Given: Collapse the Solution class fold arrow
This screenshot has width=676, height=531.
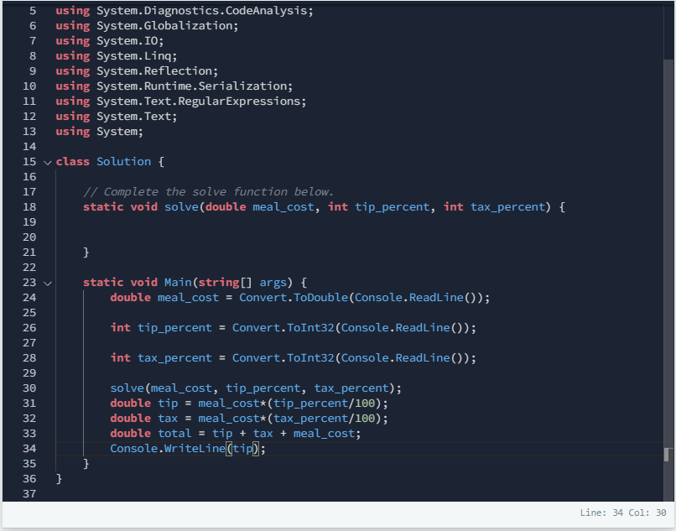Looking at the screenshot, I should (x=48, y=163).
